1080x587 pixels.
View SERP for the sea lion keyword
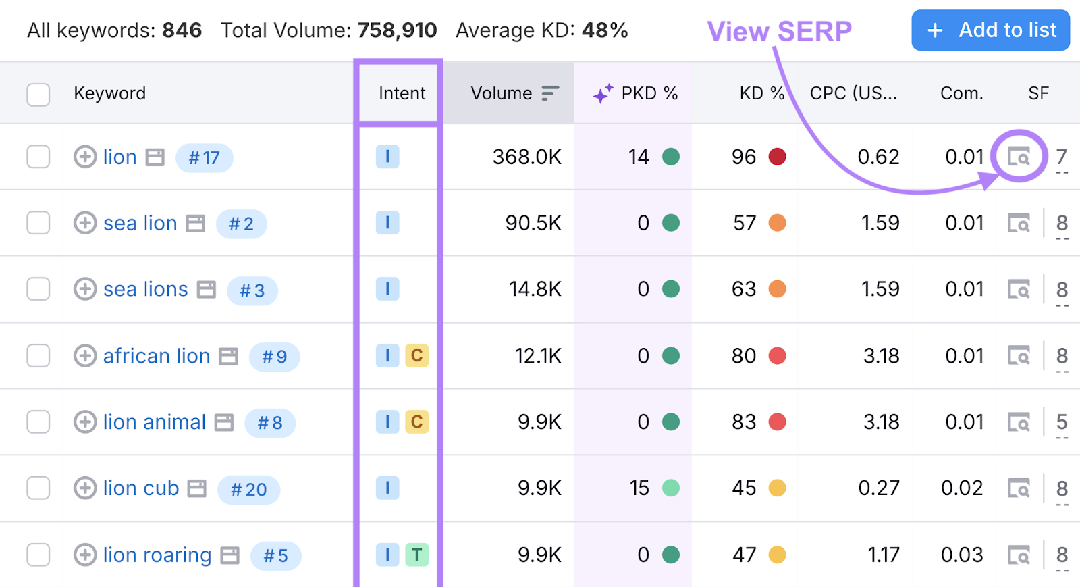point(1019,223)
